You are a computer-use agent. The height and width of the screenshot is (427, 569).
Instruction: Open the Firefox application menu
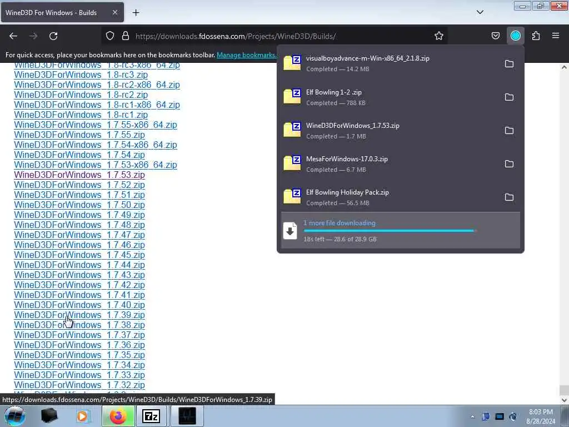[x=556, y=36]
